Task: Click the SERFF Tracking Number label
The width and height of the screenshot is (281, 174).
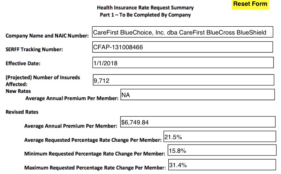Action: pyautogui.click(x=34, y=50)
